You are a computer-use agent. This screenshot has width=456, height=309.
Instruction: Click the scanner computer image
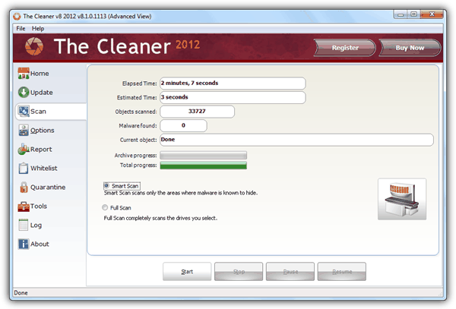point(402,199)
